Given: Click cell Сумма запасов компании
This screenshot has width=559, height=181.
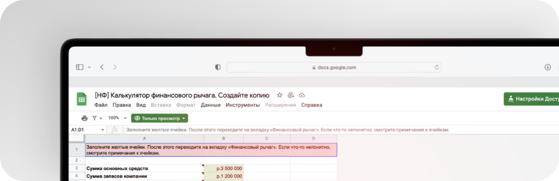Looking at the screenshot, I should click(145, 176).
